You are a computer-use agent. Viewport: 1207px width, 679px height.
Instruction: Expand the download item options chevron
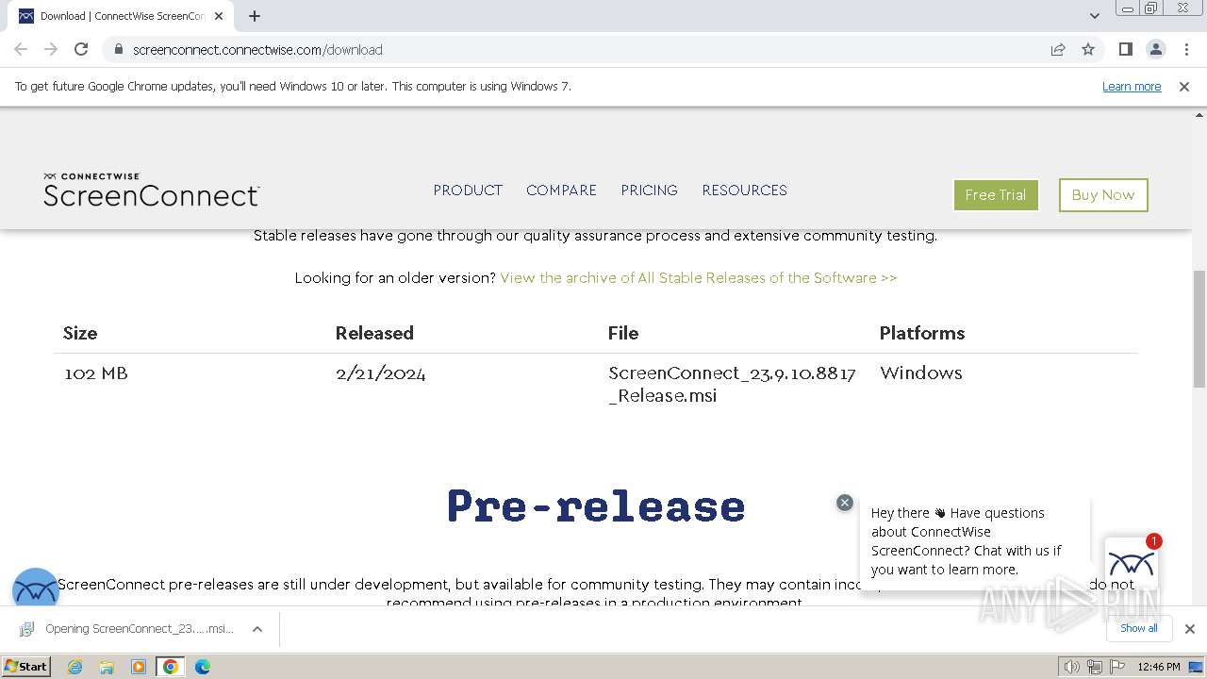pos(257,629)
